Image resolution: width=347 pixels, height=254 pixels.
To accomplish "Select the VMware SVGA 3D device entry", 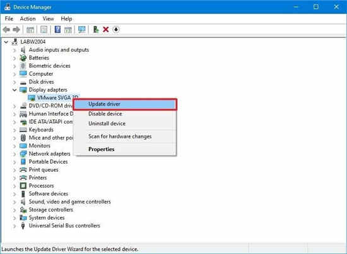I will 57,98.
